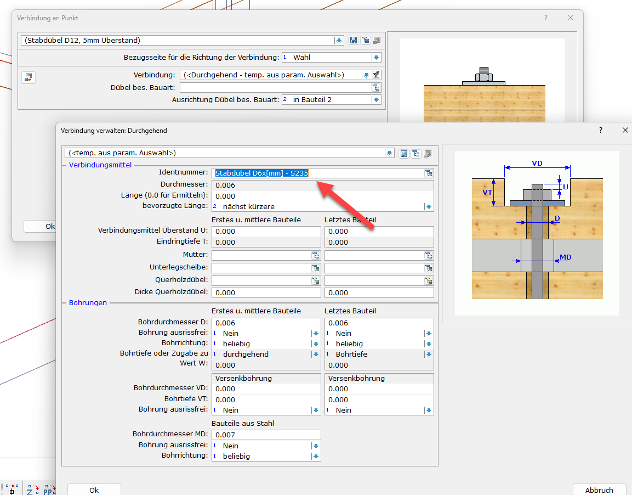Expand the '<temp. aus param. Auswahl>' preset dropdown

click(389, 153)
